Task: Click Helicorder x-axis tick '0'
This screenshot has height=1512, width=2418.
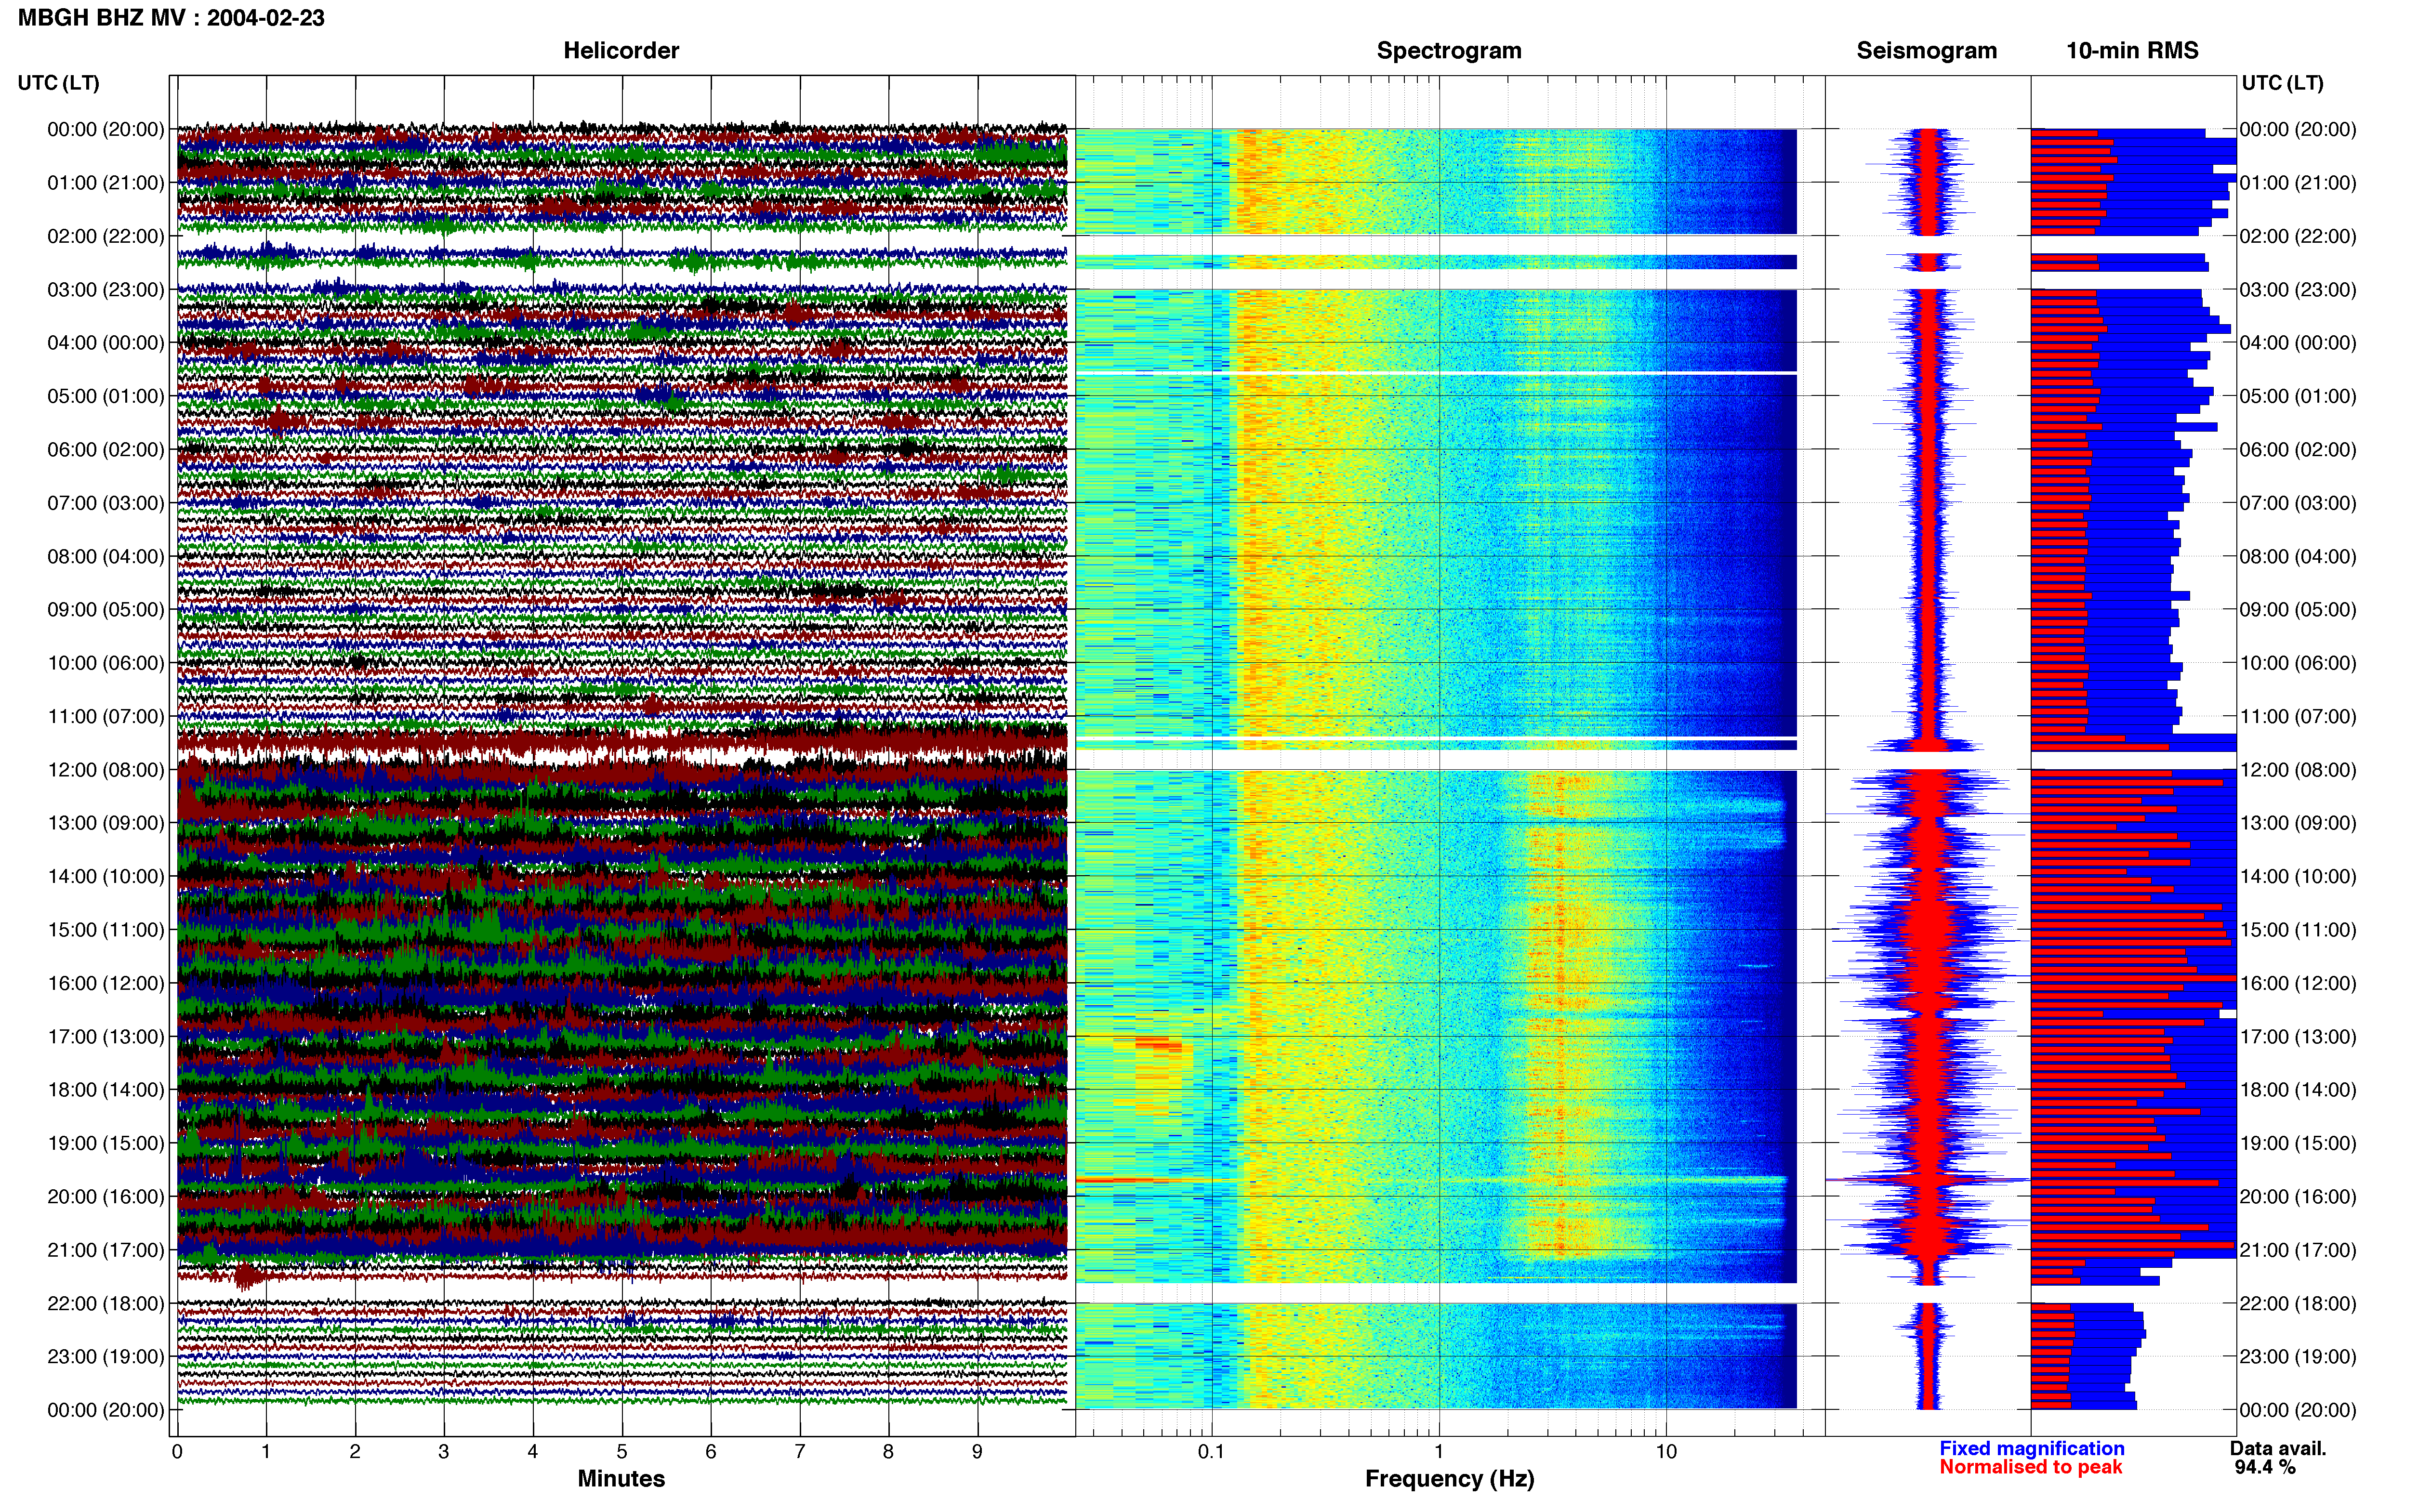Action: click(177, 1451)
